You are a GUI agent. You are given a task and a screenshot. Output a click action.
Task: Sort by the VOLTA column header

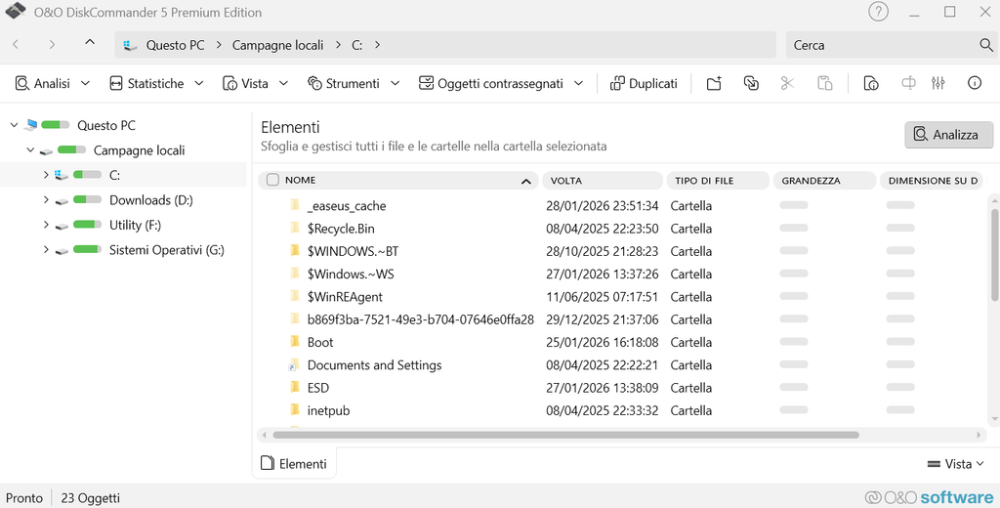(602, 181)
